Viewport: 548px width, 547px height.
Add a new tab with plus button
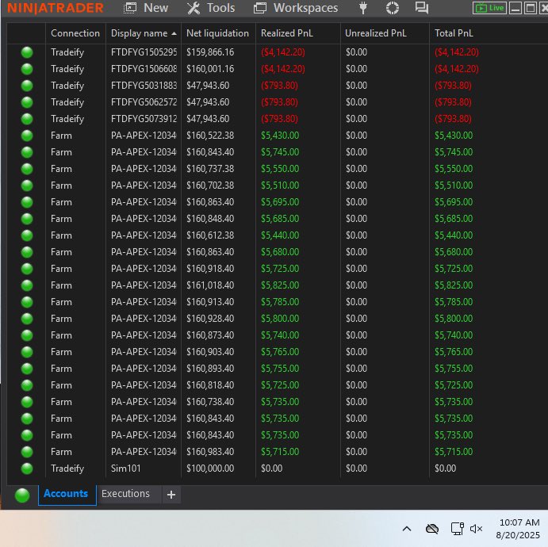point(171,495)
